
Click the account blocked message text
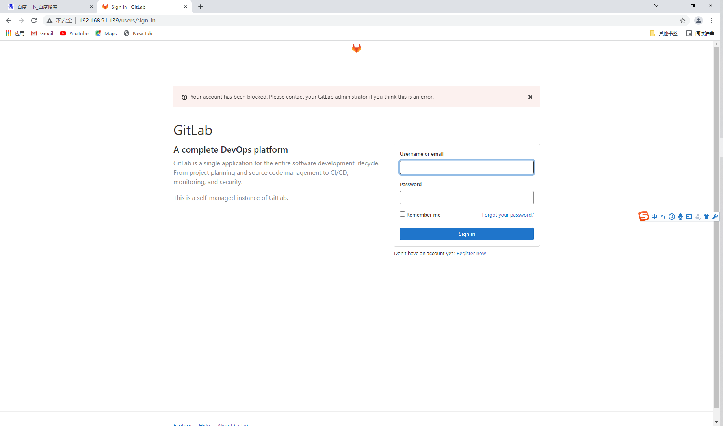point(312,97)
